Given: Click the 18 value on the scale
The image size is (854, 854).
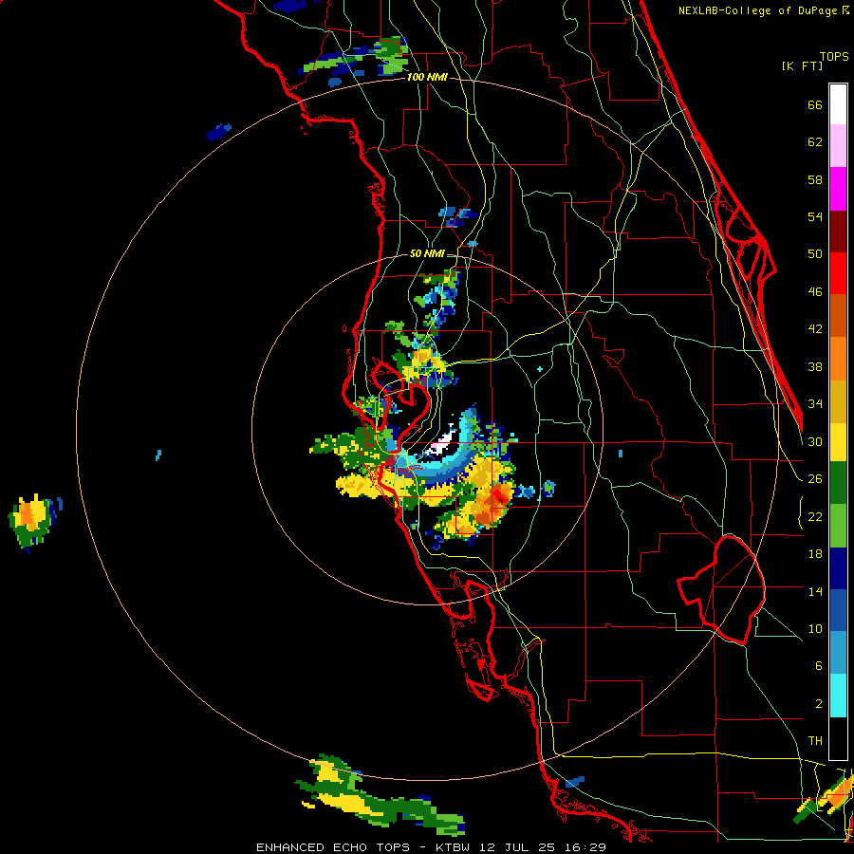Looking at the screenshot, I should coord(815,554).
